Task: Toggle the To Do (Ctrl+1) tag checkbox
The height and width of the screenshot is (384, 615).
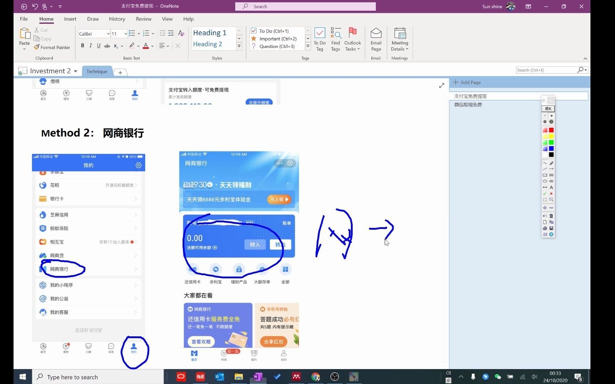Action: (254, 31)
